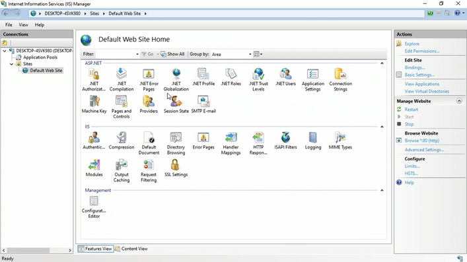
Task: Collapse the Management group
Action: tap(382, 190)
